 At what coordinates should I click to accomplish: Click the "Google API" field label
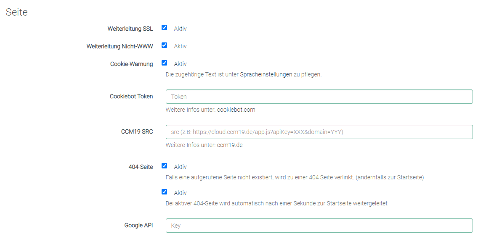pos(138,226)
